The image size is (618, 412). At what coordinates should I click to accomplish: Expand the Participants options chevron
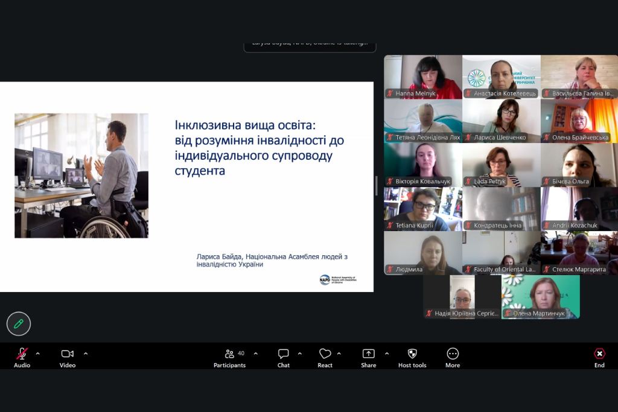pos(256,353)
